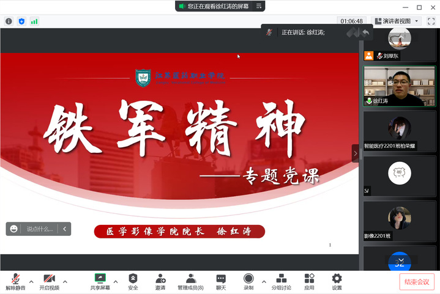Click the End Meeting button
The width and height of the screenshot is (440, 294).
[x=417, y=282]
